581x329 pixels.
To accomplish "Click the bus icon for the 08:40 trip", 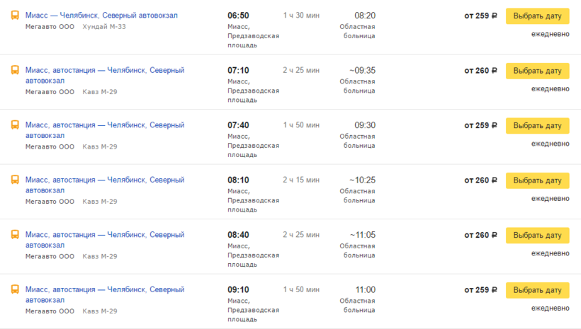I will [x=14, y=235].
